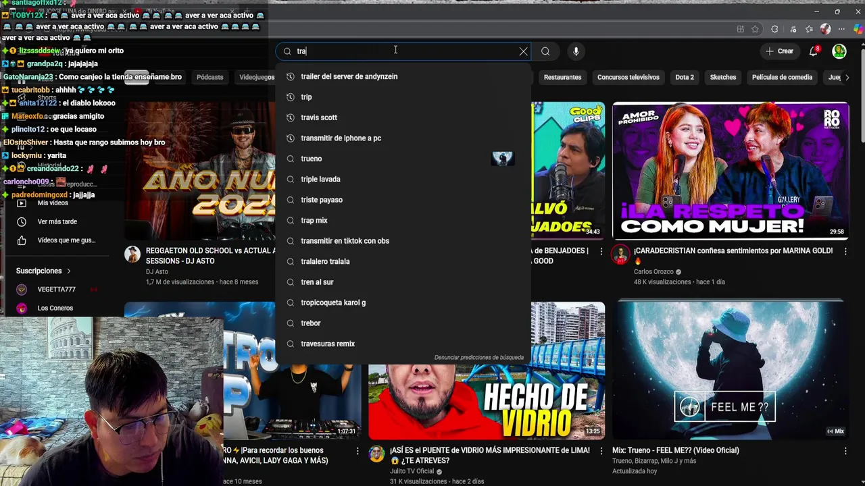The width and height of the screenshot is (865, 486).
Task: Open the browser three-dot settings menu
Action: [x=841, y=29]
